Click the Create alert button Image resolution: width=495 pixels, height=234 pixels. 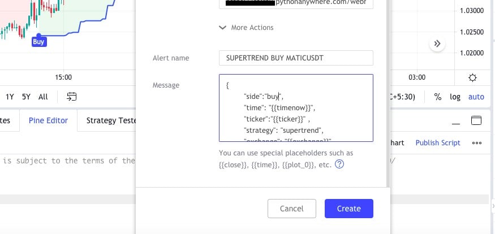pyautogui.click(x=349, y=209)
